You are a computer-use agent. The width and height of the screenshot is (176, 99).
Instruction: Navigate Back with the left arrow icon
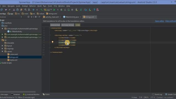[34, 10]
